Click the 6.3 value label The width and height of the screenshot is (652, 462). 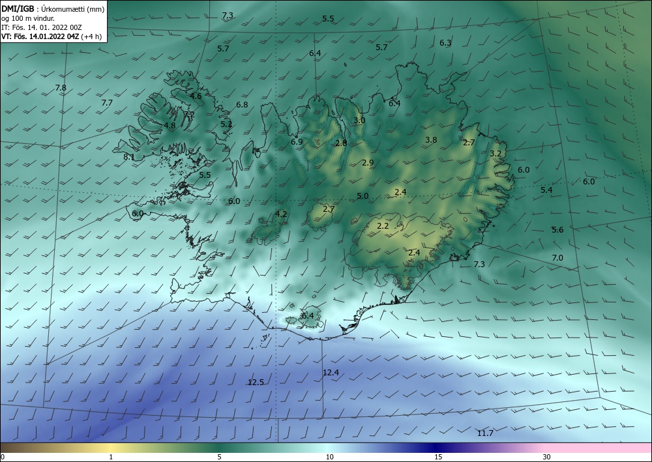[x=445, y=43]
